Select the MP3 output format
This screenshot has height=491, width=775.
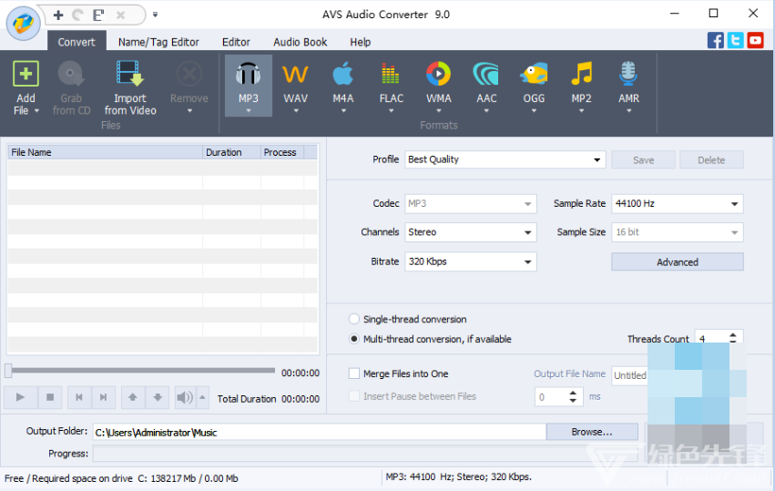click(x=248, y=85)
